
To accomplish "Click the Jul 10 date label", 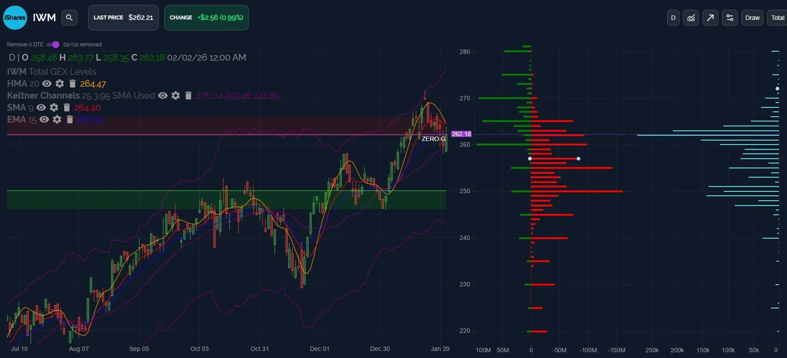I will (x=19, y=349).
